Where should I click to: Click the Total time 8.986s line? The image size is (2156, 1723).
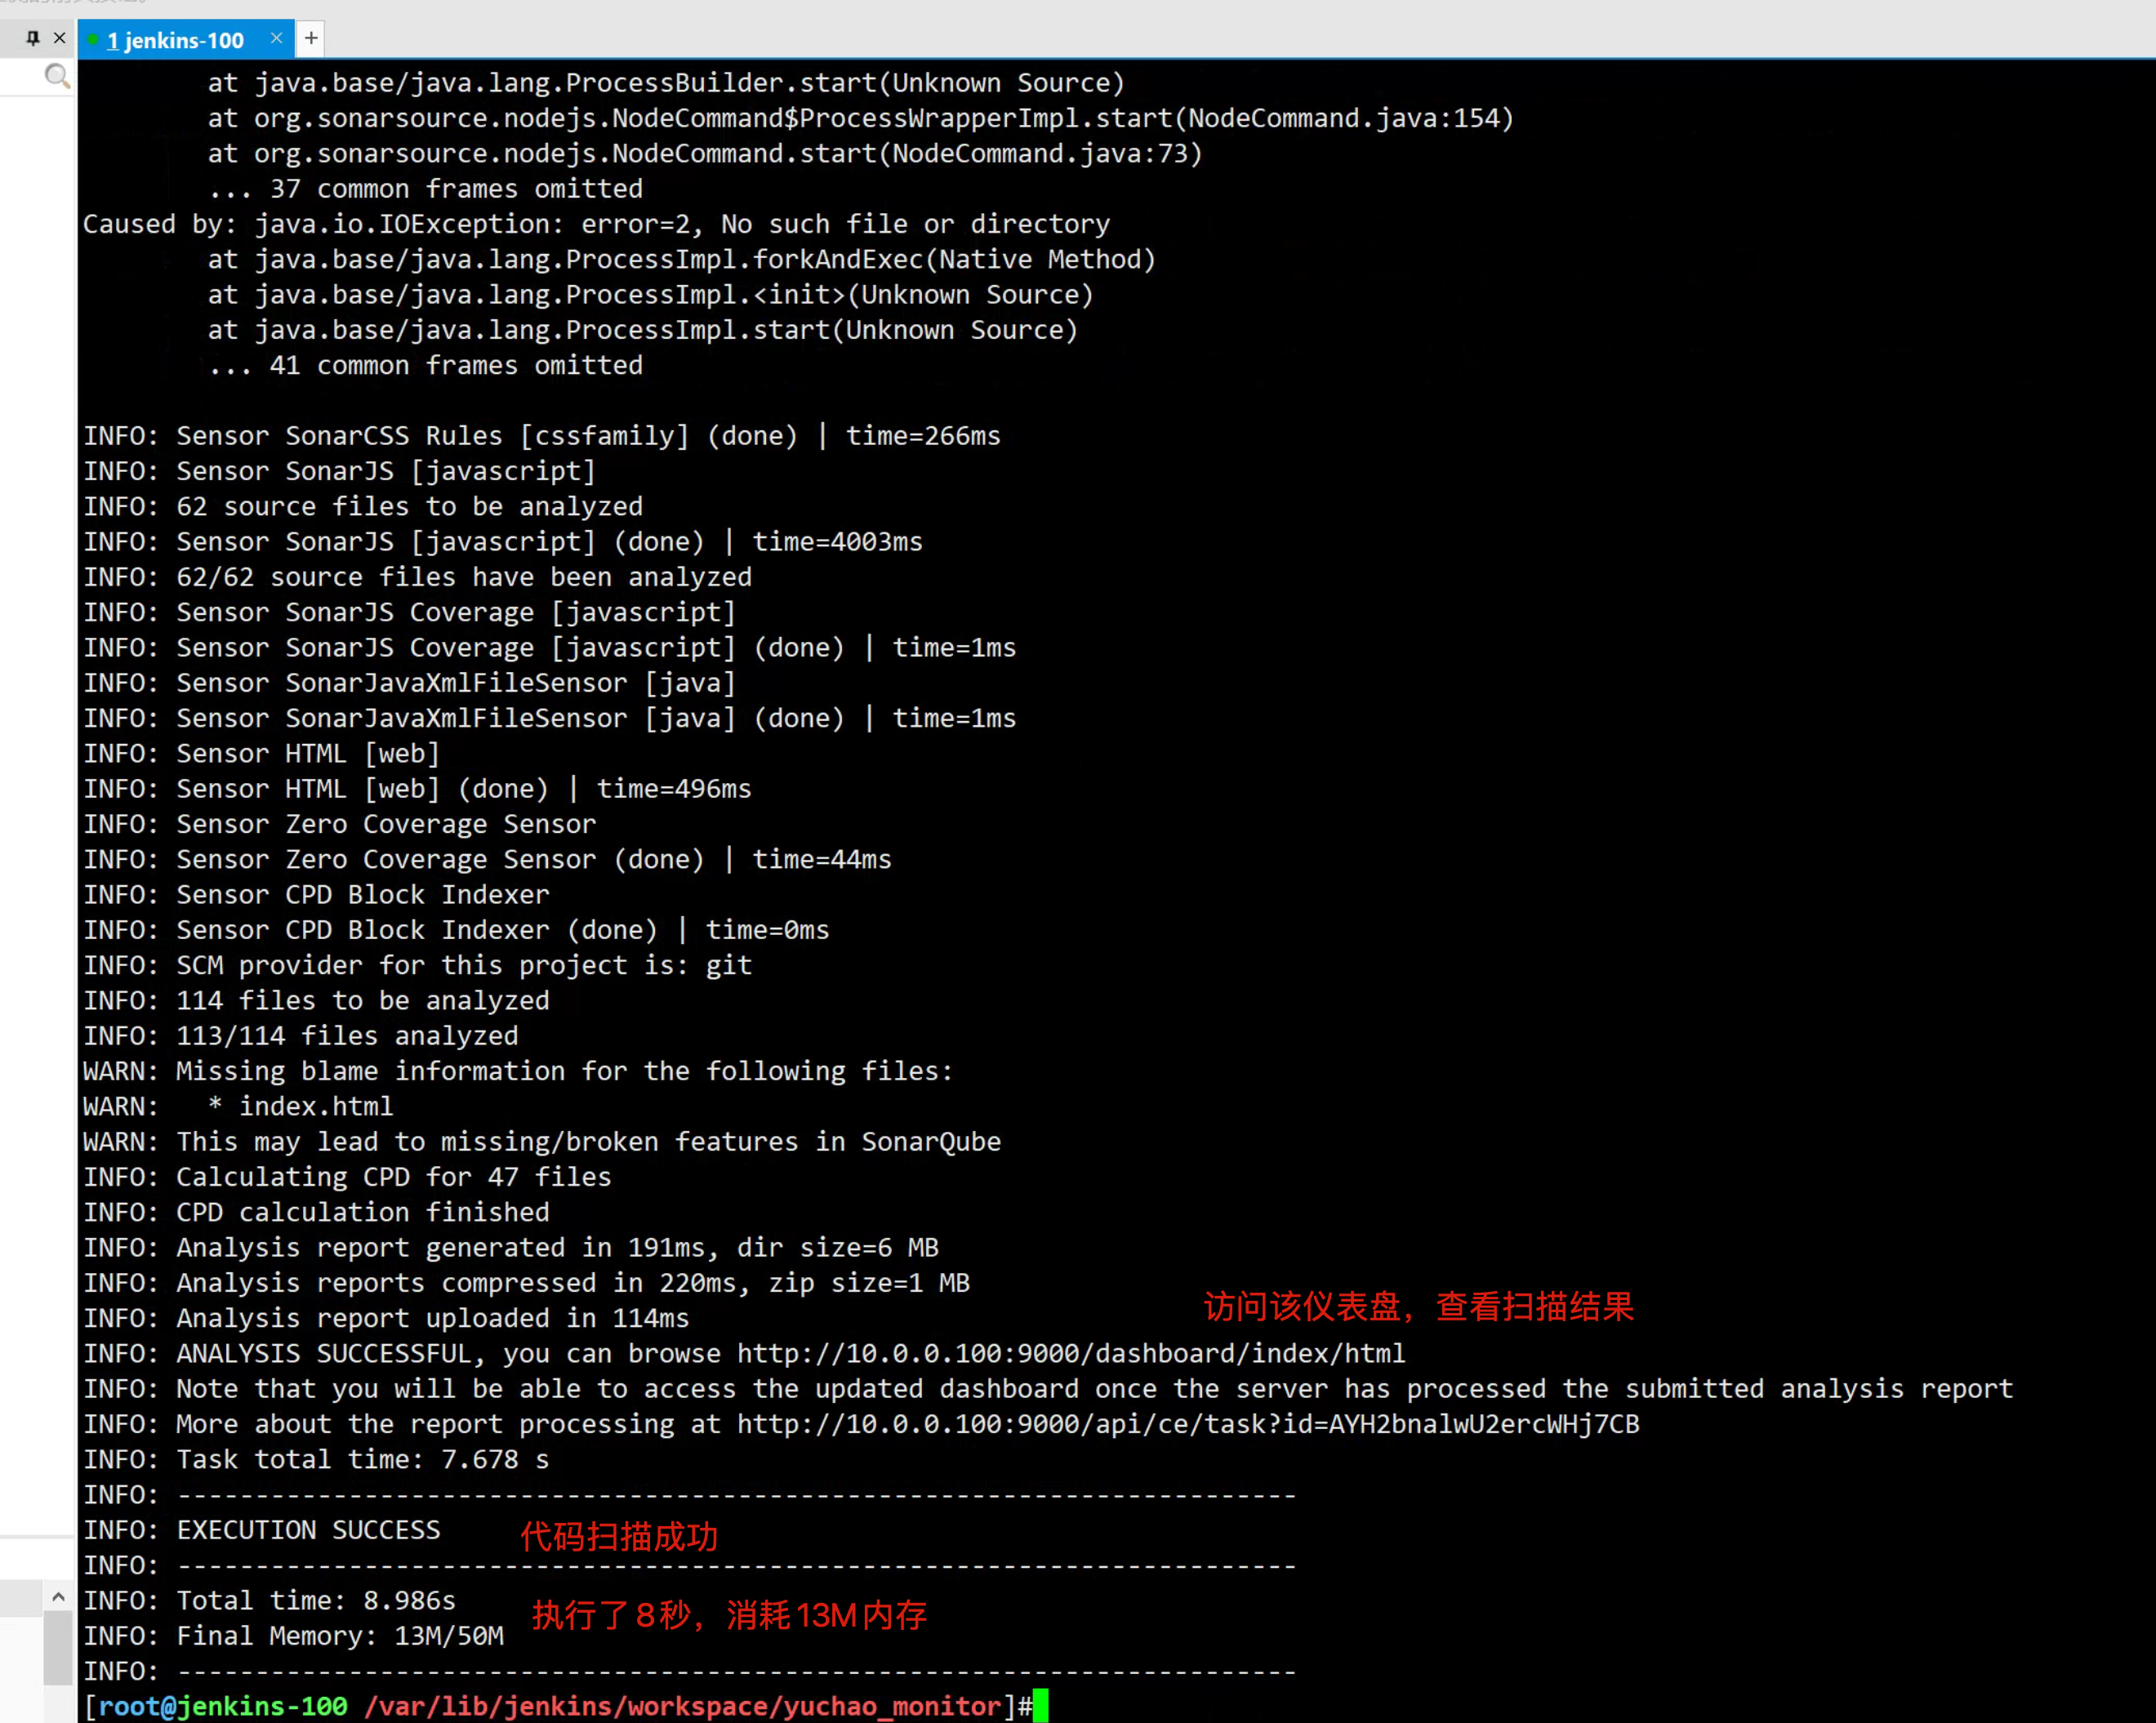pyautogui.click(x=315, y=1600)
